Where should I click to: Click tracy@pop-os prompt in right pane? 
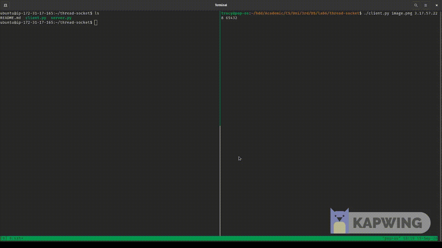pos(235,13)
